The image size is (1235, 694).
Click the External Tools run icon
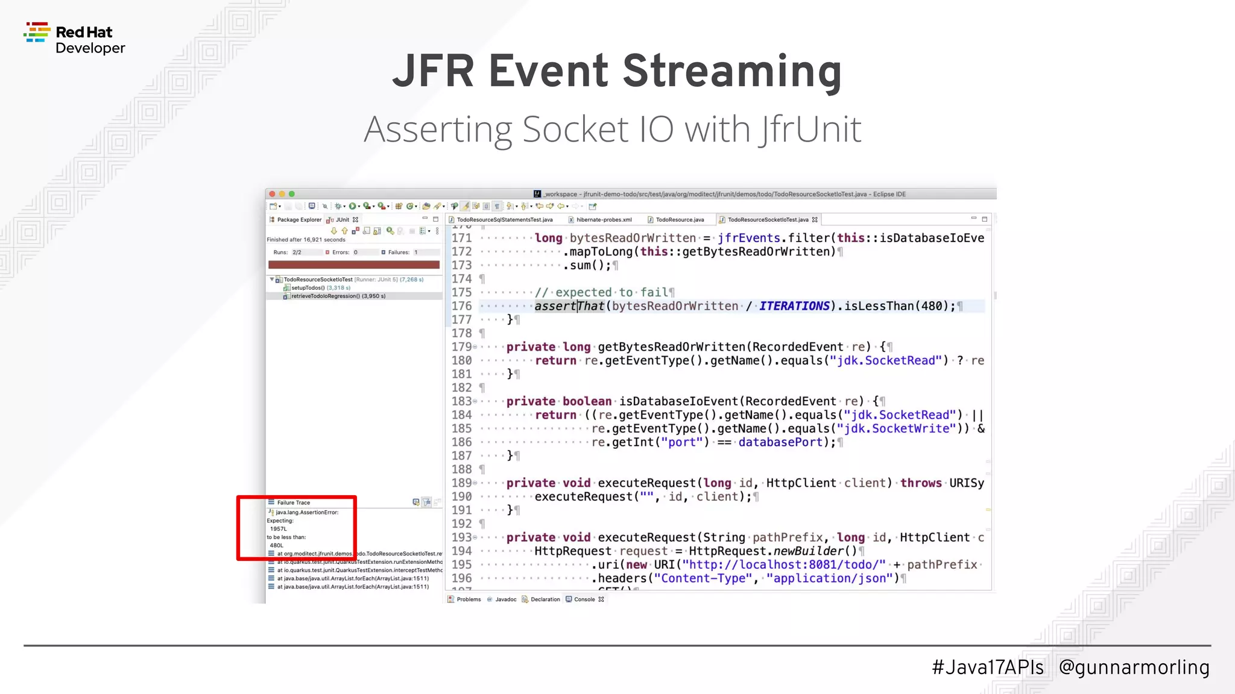pyautogui.click(x=381, y=206)
